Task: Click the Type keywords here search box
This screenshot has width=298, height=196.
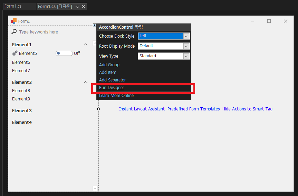Action: [39, 32]
